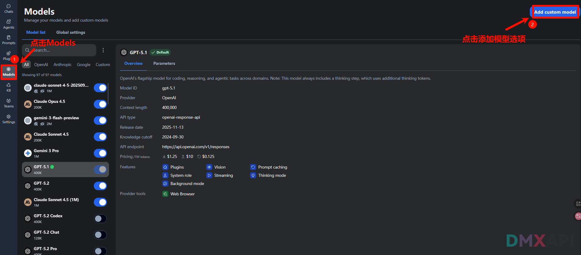Viewport: 581px width, 255px height.
Task: Click the Web Browser provider tool icon
Action: [x=165, y=194]
